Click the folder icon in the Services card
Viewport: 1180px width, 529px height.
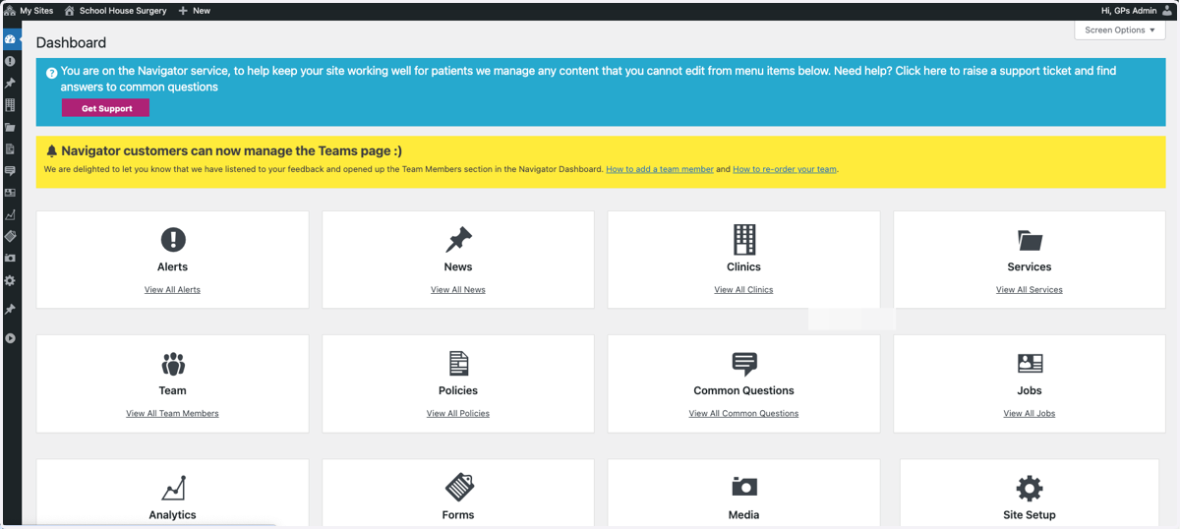tap(1030, 240)
